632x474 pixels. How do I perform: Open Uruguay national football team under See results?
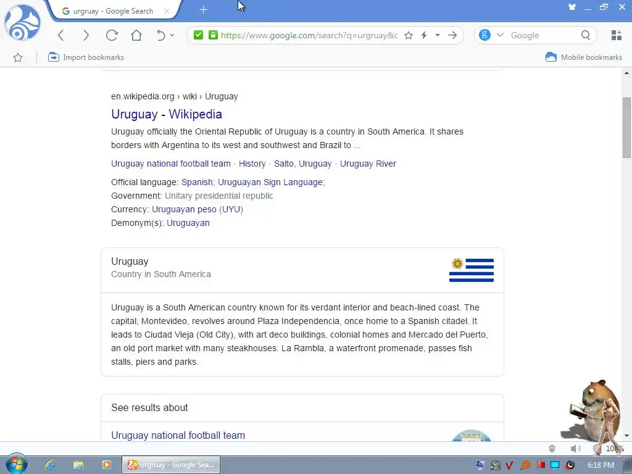178,435
